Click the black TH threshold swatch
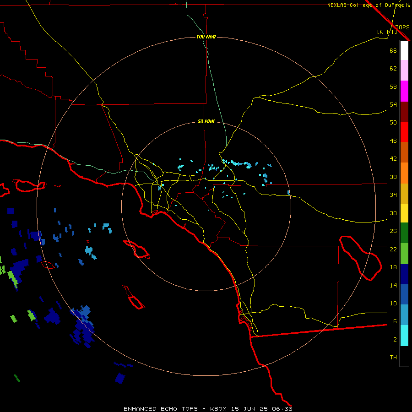Image resolution: width=412 pixels, height=412 pixels. coord(404,356)
